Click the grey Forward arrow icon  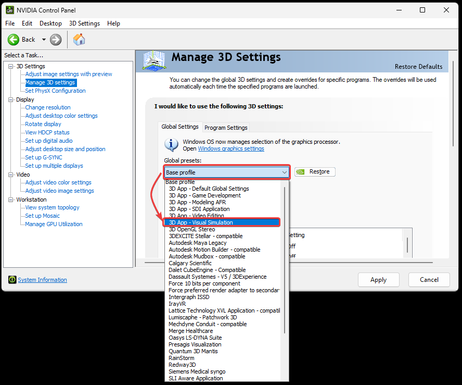(x=56, y=40)
